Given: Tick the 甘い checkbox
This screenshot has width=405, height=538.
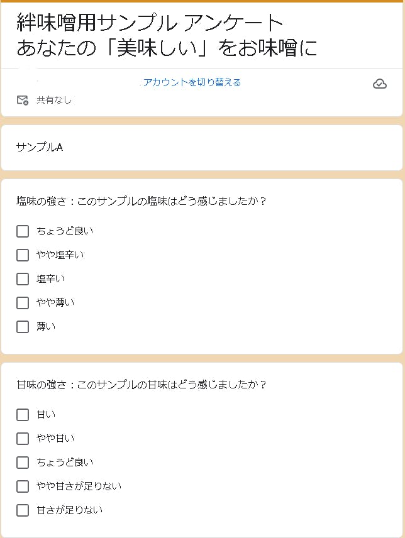Looking at the screenshot, I should 23,415.
